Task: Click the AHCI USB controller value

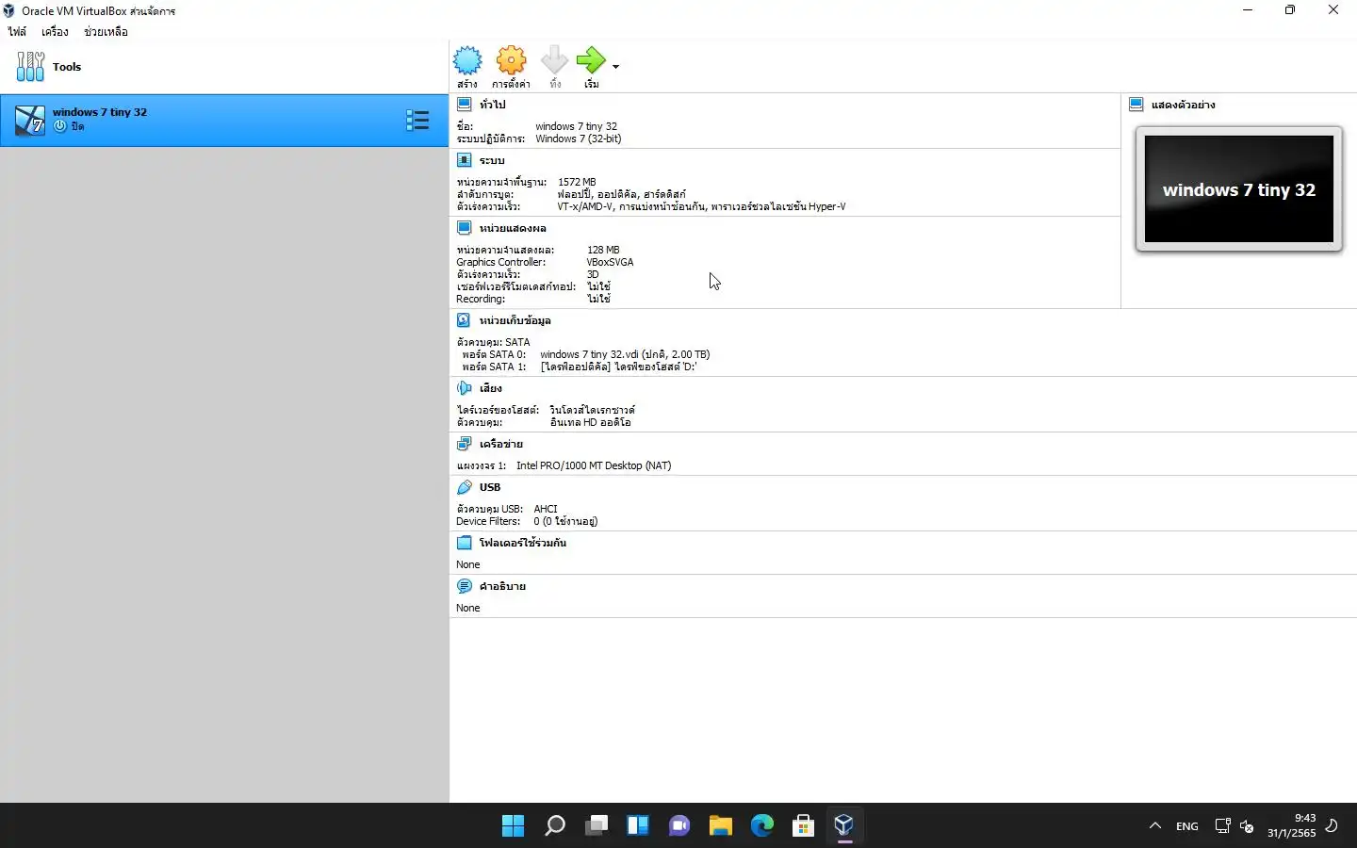Action: click(x=546, y=509)
